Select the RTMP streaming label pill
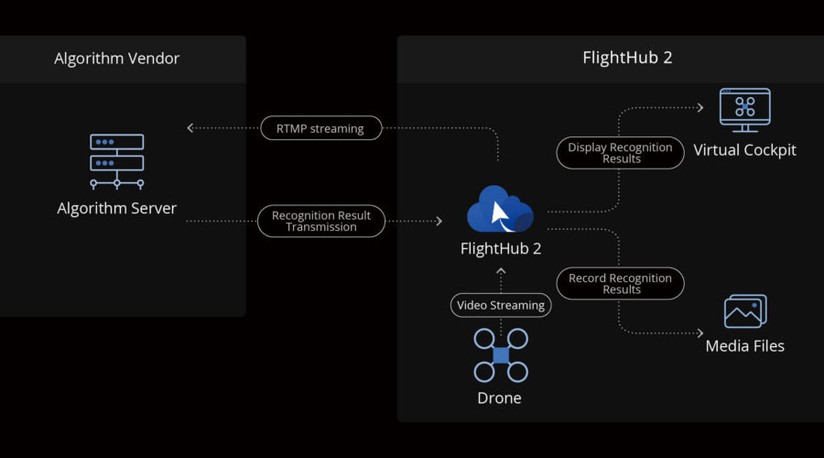824x458 pixels. pyautogui.click(x=320, y=129)
